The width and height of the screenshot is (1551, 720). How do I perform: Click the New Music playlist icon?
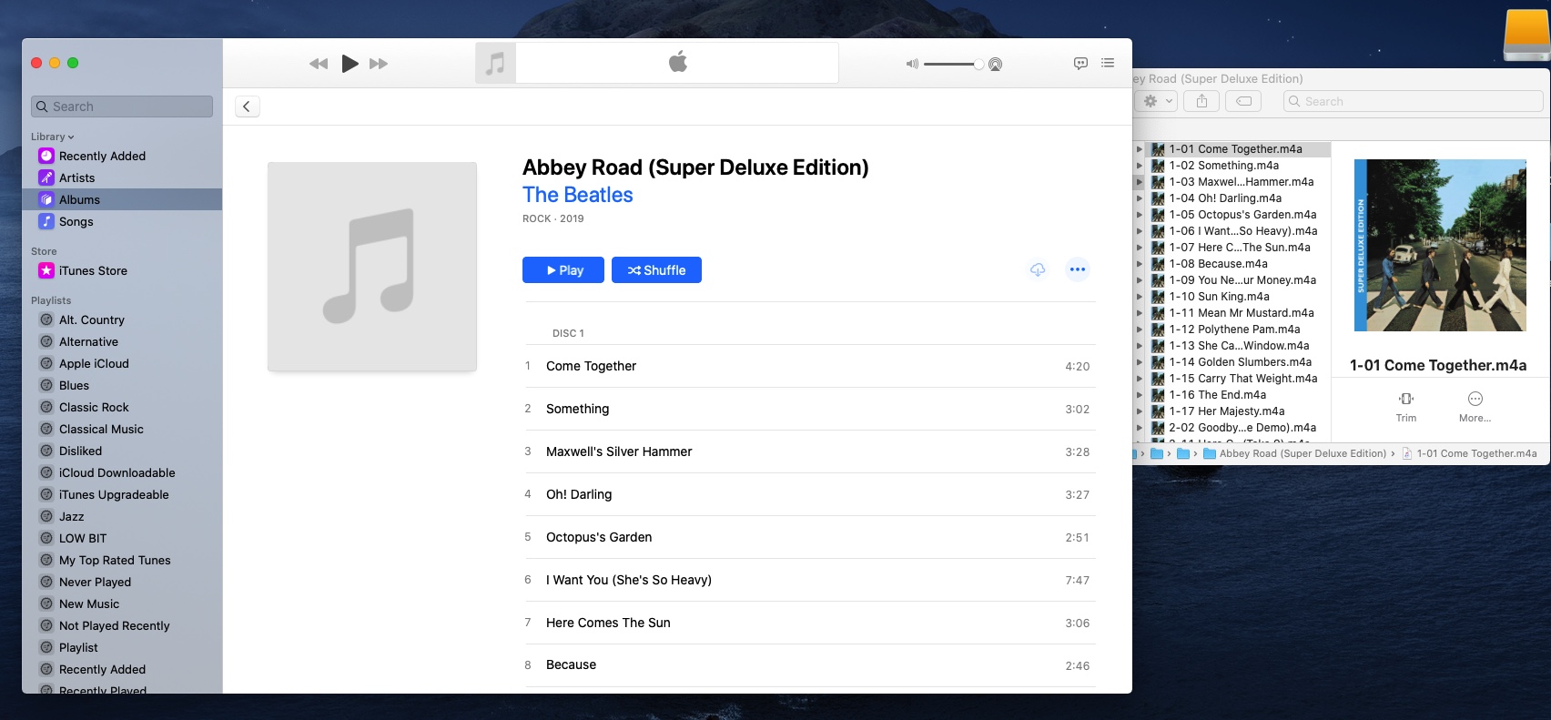pos(46,603)
